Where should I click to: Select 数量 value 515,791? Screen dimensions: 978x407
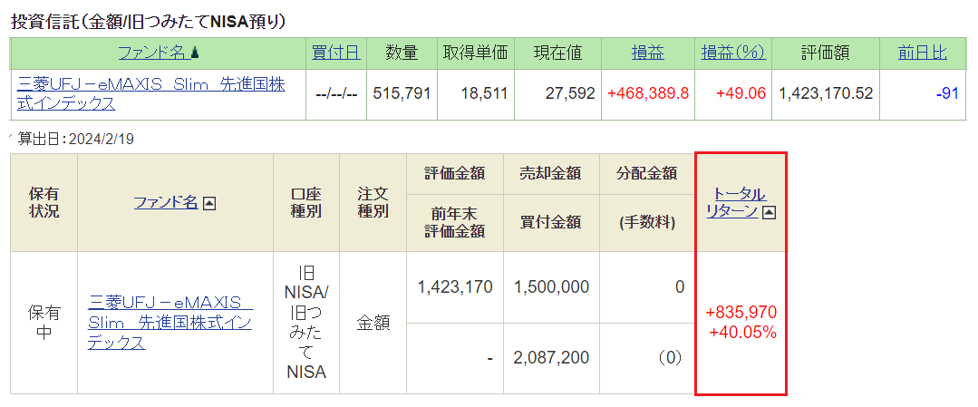click(x=402, y=94)
